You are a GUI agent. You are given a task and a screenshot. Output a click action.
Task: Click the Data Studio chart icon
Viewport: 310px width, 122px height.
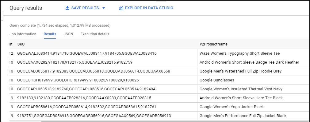tap(121, 8)
